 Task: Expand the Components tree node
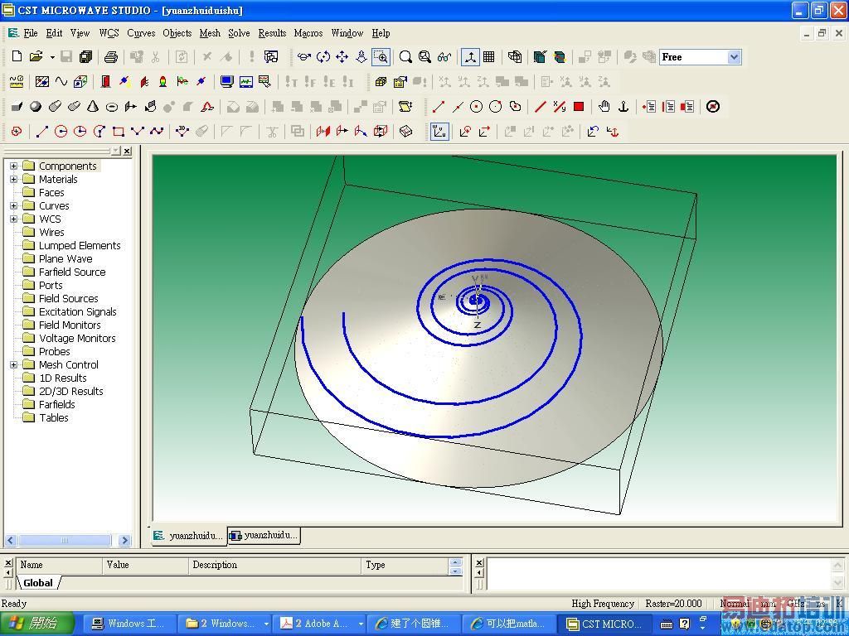coord(13,166)
